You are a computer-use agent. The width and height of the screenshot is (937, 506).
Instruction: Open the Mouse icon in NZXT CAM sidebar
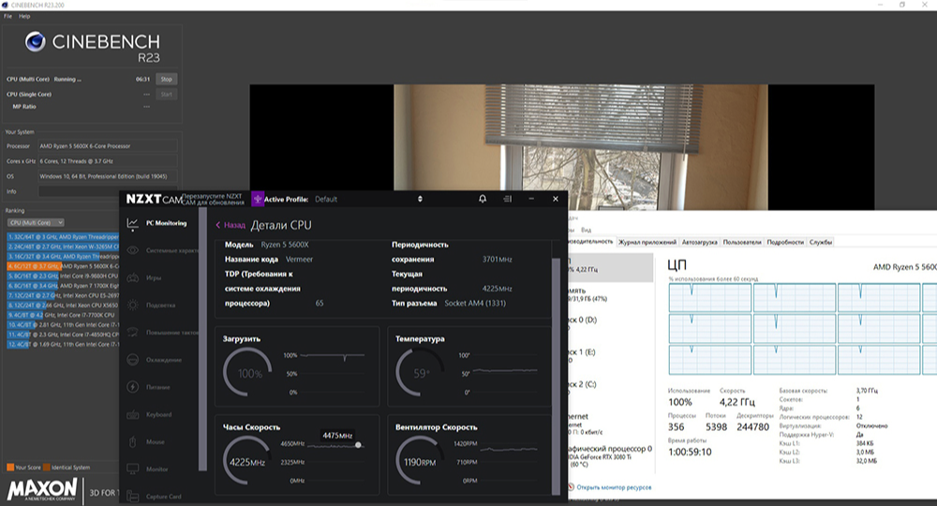133,442
